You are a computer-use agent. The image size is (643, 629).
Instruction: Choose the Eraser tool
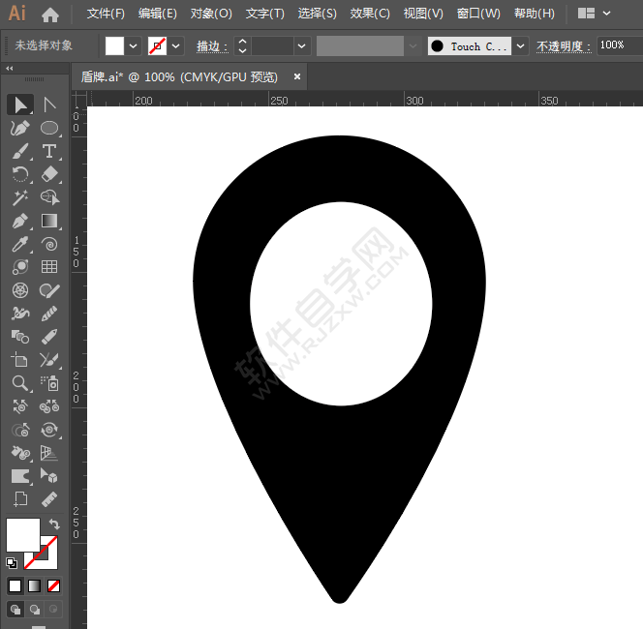(x=49, y=174)
